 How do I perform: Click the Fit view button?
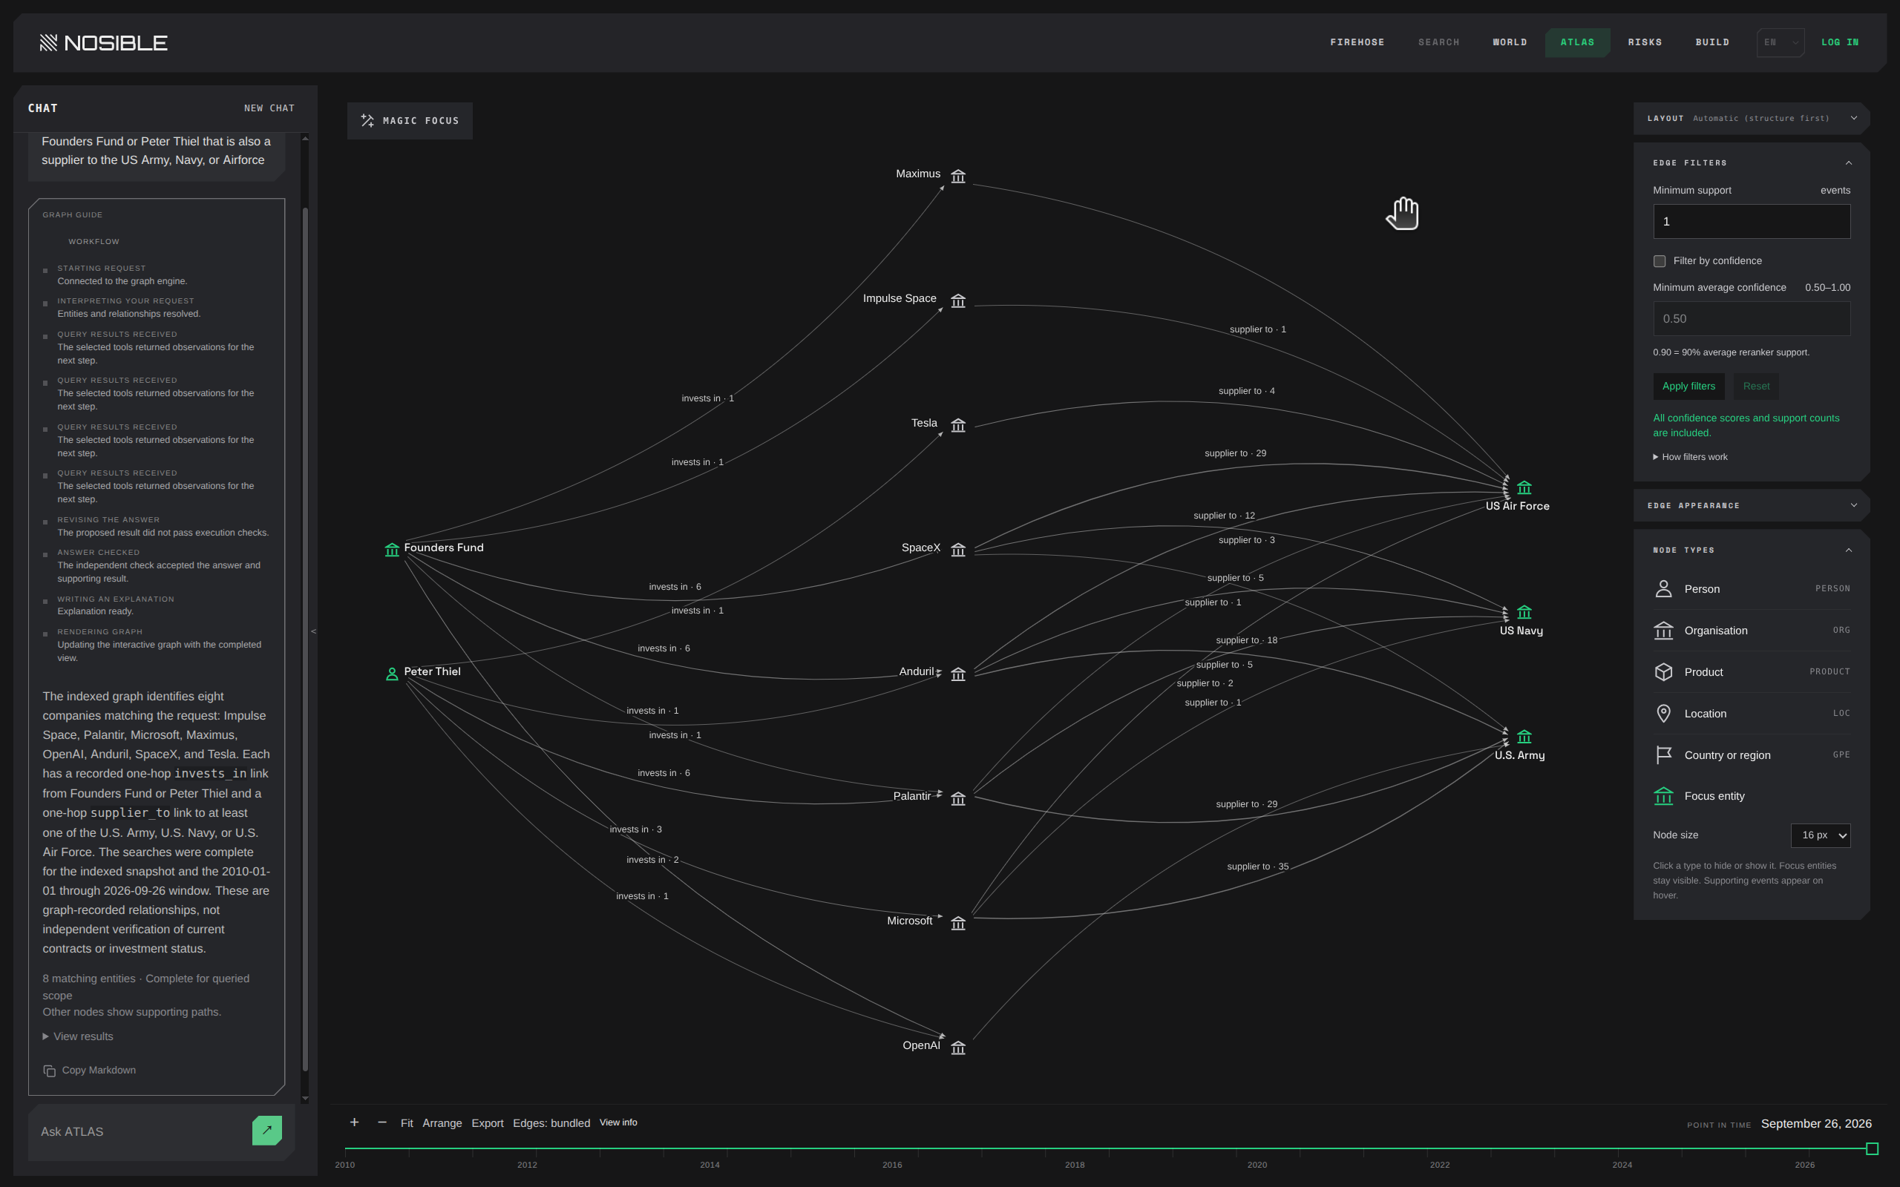click(407, 1123)
